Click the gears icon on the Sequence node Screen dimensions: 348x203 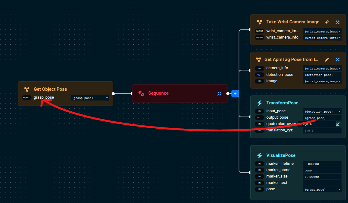coord(141,93)
